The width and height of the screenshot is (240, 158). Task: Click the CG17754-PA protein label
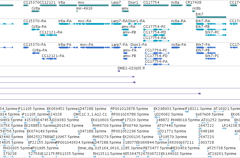click(156, 62)
